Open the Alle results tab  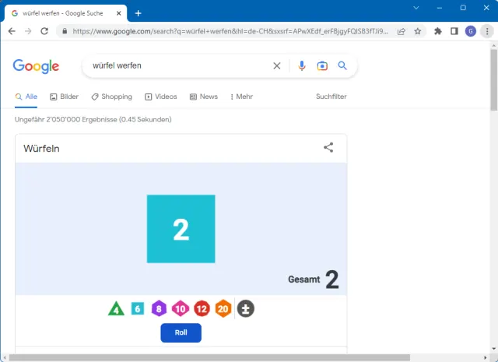coord(26,97)
